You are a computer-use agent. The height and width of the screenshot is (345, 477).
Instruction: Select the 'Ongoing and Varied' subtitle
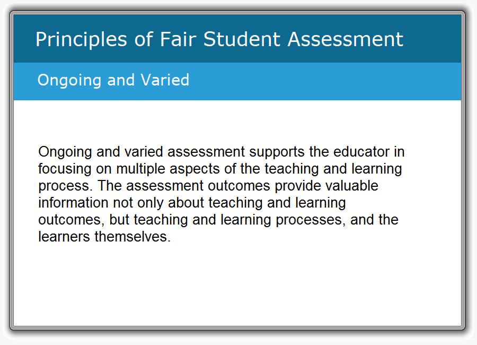click(x=113, y=81)
